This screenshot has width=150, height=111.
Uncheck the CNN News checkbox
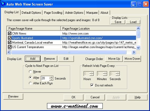click(x=10, y=33)
